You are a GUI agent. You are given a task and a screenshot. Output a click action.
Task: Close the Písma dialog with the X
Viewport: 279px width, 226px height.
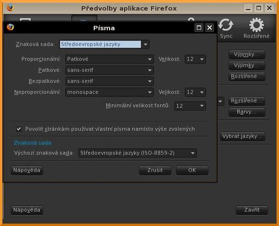pos(209,28)
